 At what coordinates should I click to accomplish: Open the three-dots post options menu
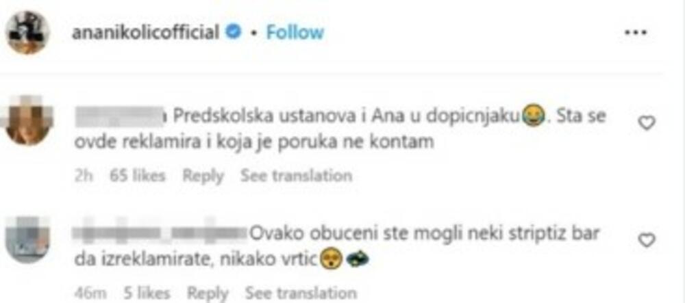click(636, 33)
